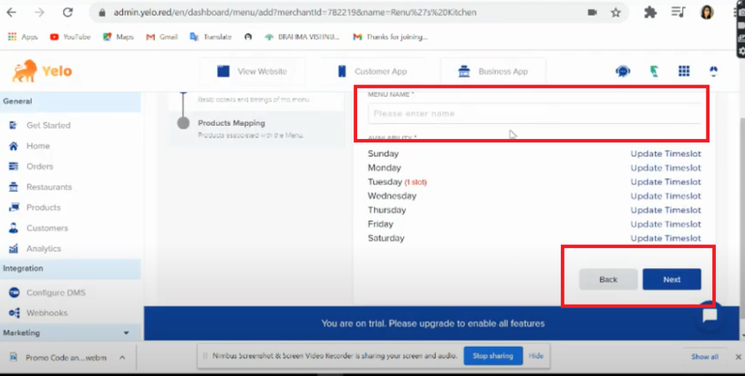
Task: Click the Orders icon in sidebar
Action: click(13, 167)
